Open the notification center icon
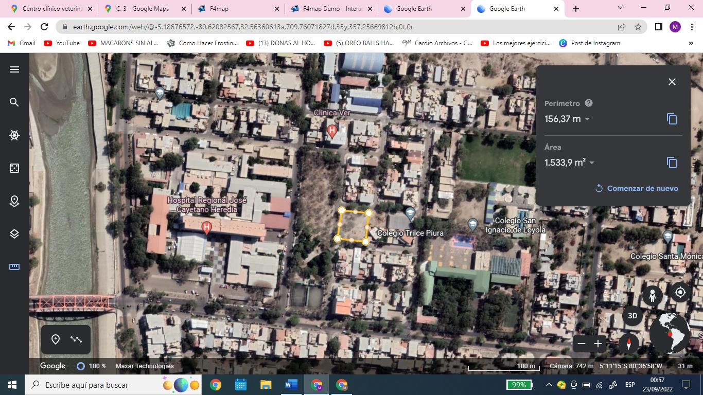The height and width of the screenshot is (395, 703). (686, 385)
